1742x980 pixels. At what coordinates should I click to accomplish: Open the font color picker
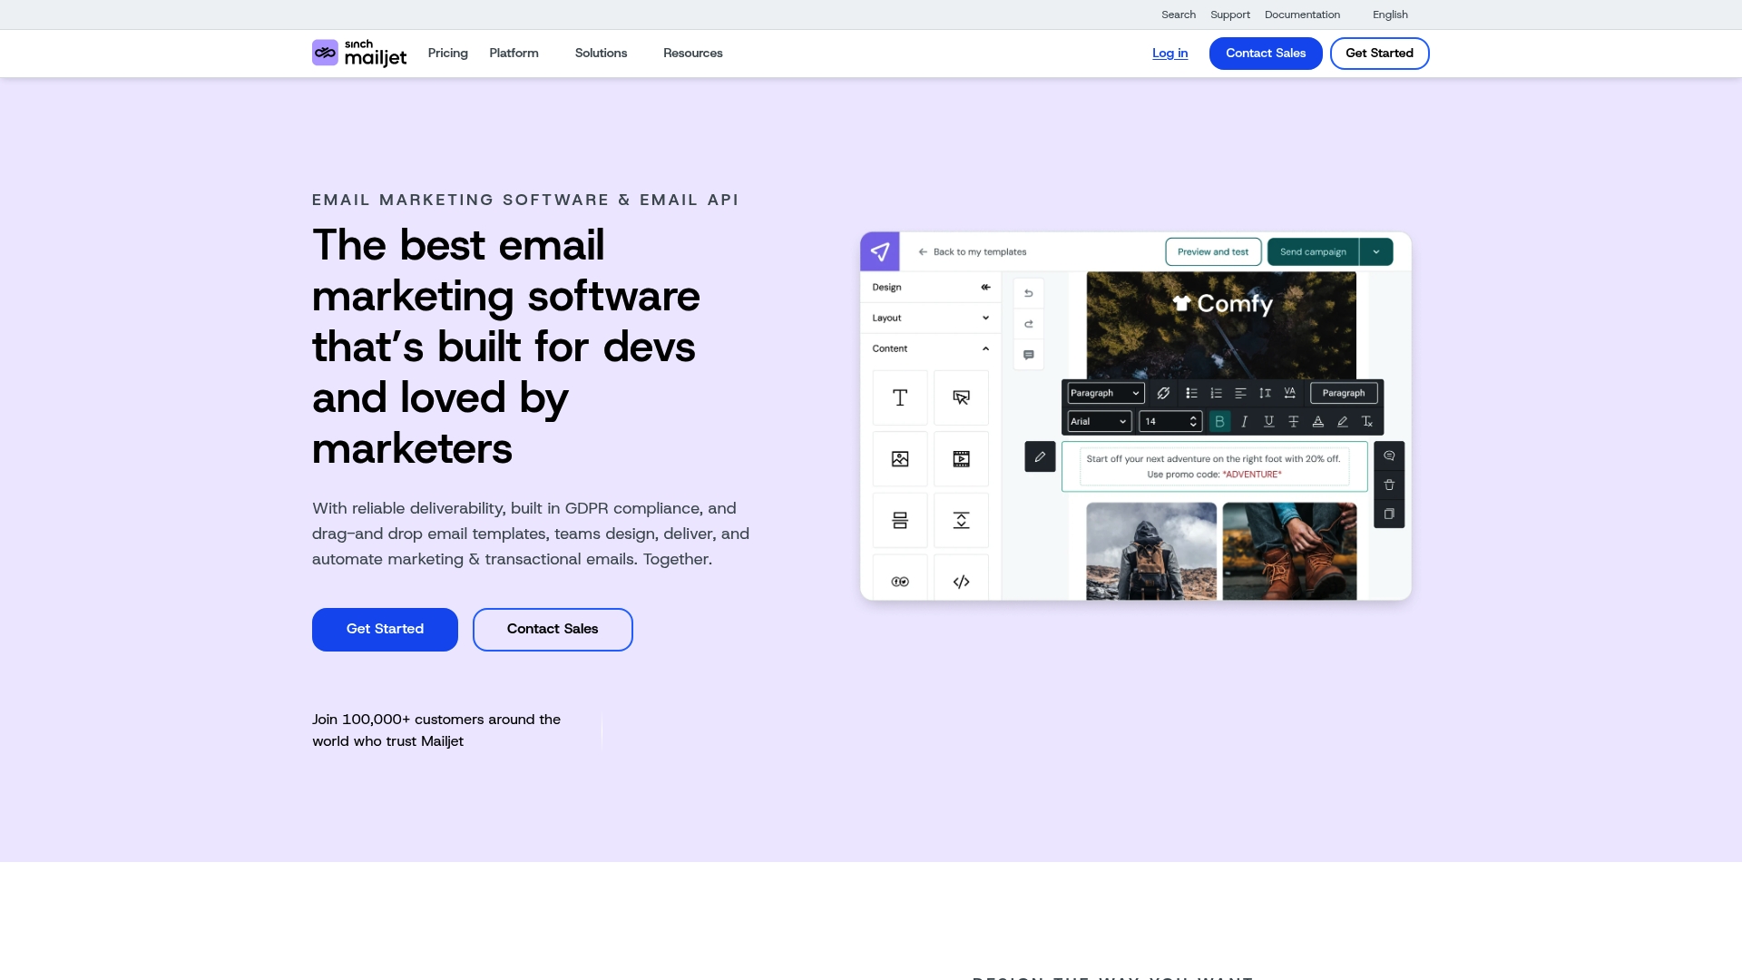(x=1317, y=421)
